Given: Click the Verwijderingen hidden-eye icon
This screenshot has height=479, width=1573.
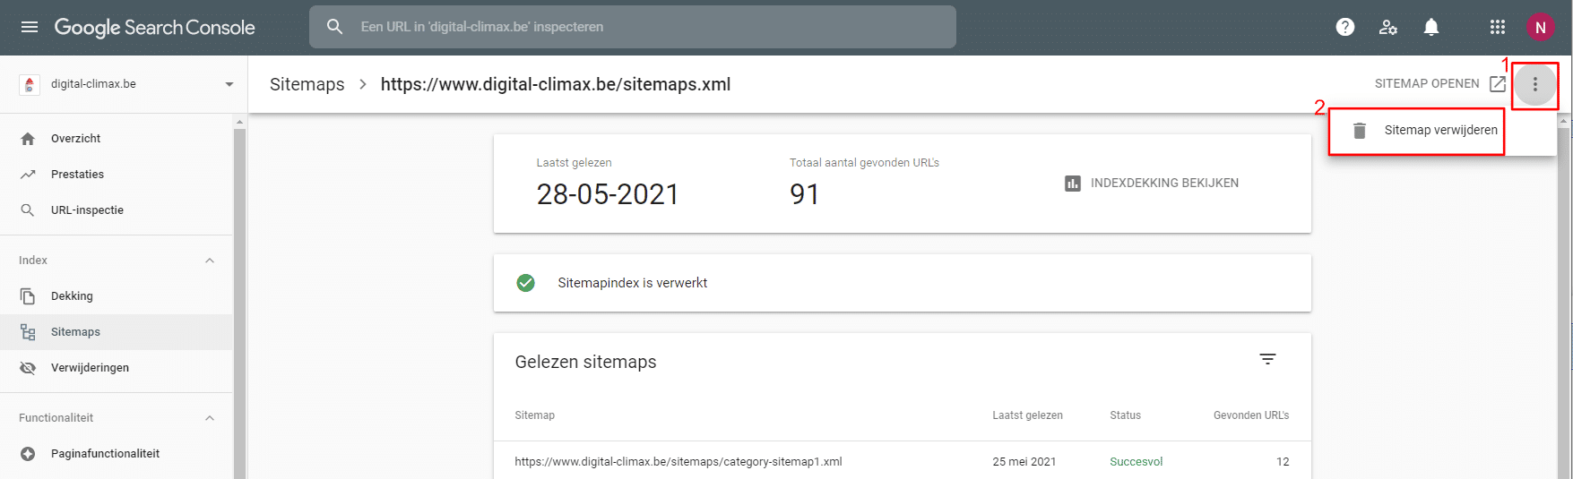Looking at the screenshot, I should (28, 368).
